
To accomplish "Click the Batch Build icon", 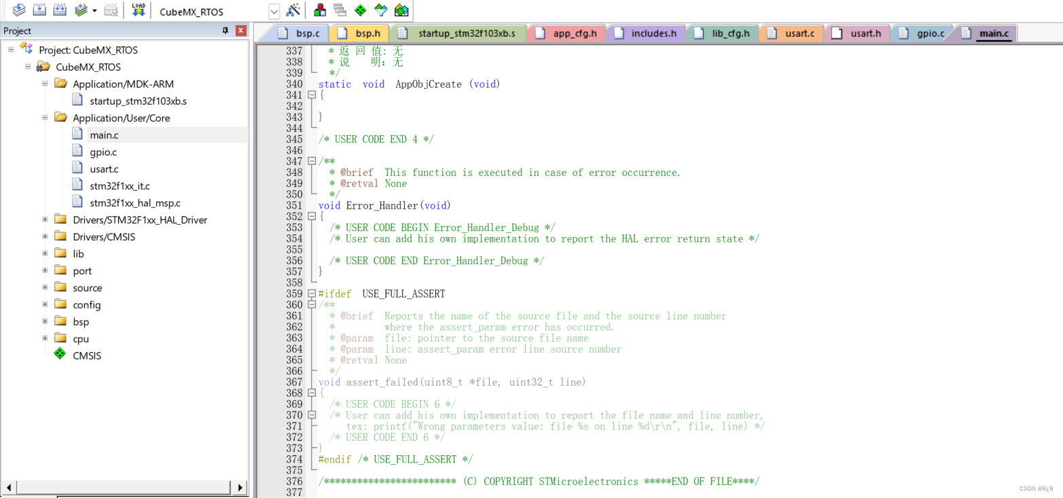I will pyautogui.click(x=81, y=10).
